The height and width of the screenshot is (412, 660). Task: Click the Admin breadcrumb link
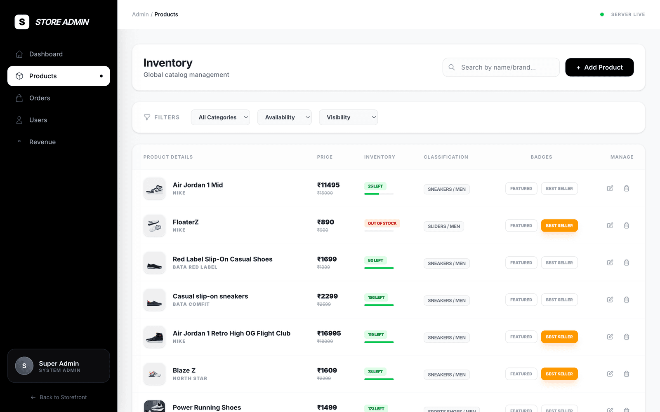(x=140, y=14)
